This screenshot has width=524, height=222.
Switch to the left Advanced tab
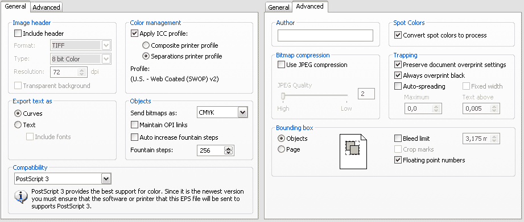click(47, 7)
